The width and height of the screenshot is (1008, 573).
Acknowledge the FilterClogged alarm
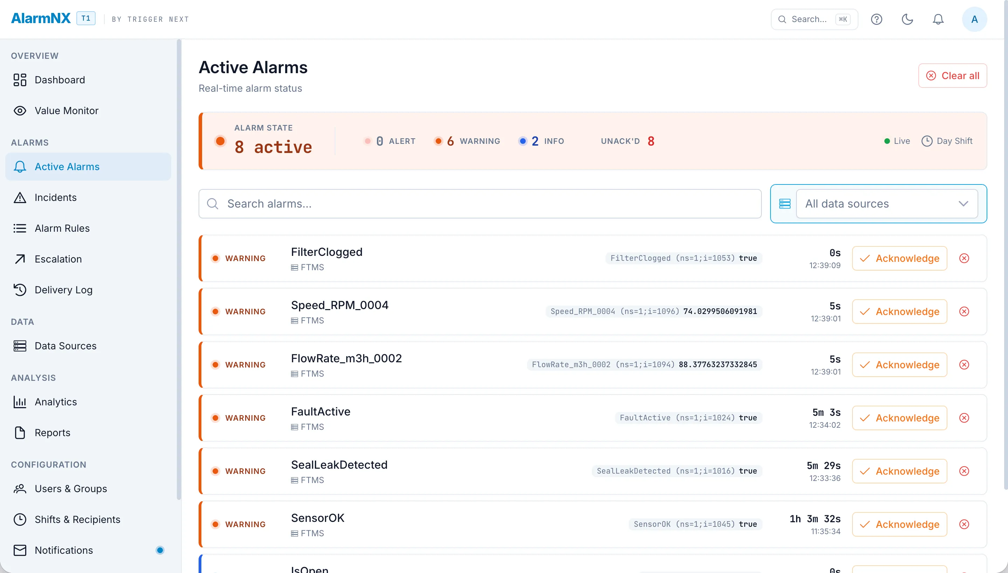[899, 258]
